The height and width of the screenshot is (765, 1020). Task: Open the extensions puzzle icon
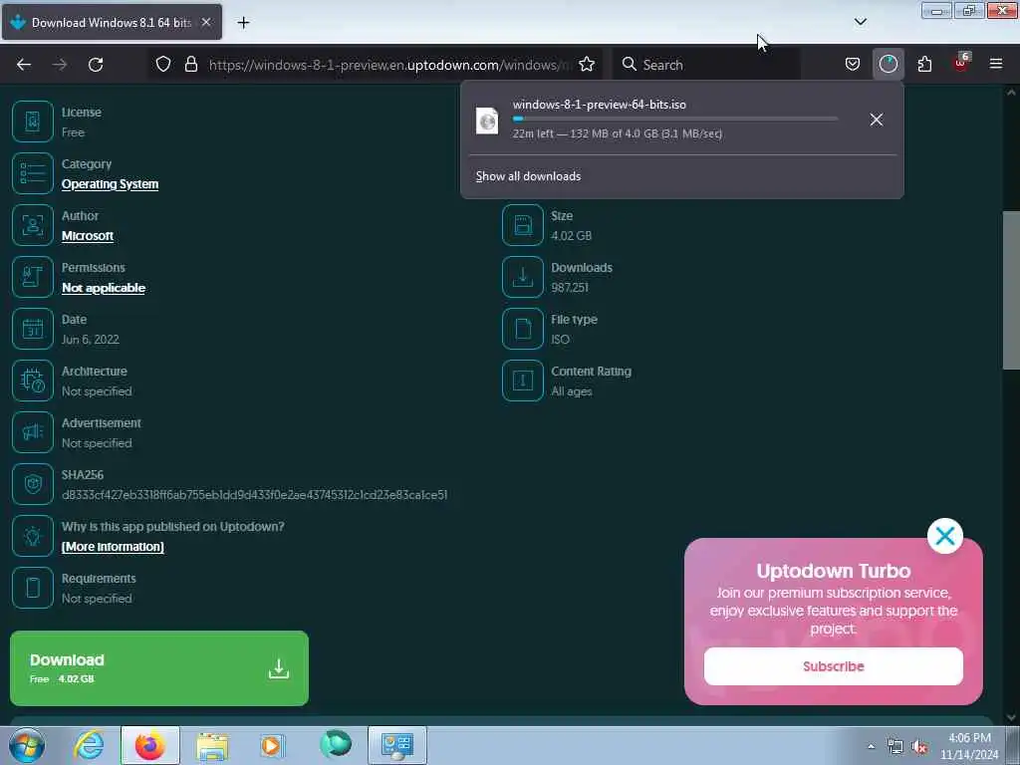tap(924, 64)
